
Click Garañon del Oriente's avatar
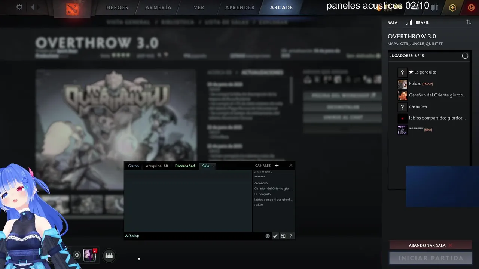(x=402, y=95)
